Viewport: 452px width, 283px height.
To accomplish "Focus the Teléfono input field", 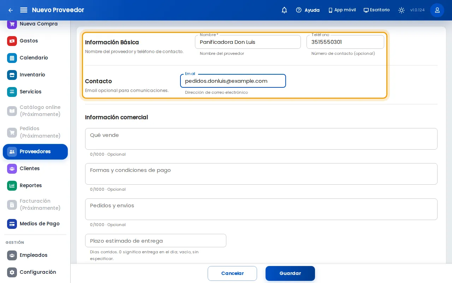I will coord(345,42).
